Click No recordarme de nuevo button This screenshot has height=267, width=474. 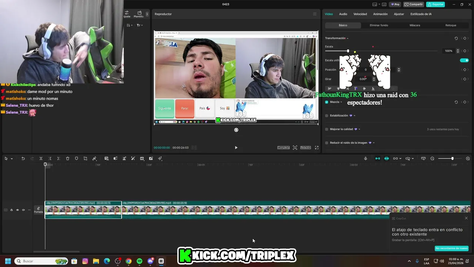(451, 248)
